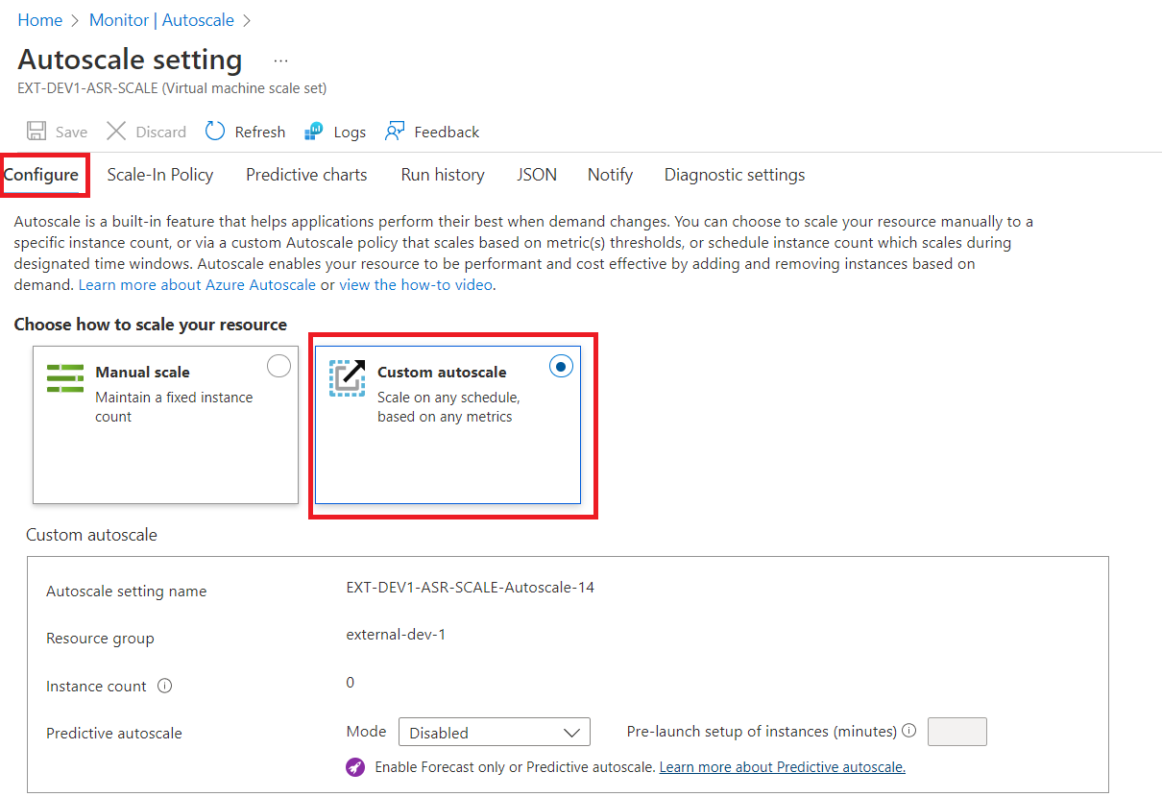Open the view the how-to video link
The width and height of the screenshot is (1162, 797).
click(x=416, y=285)
